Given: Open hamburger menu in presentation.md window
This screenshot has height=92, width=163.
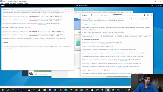Looking at the screenshot, I should 148,15.
